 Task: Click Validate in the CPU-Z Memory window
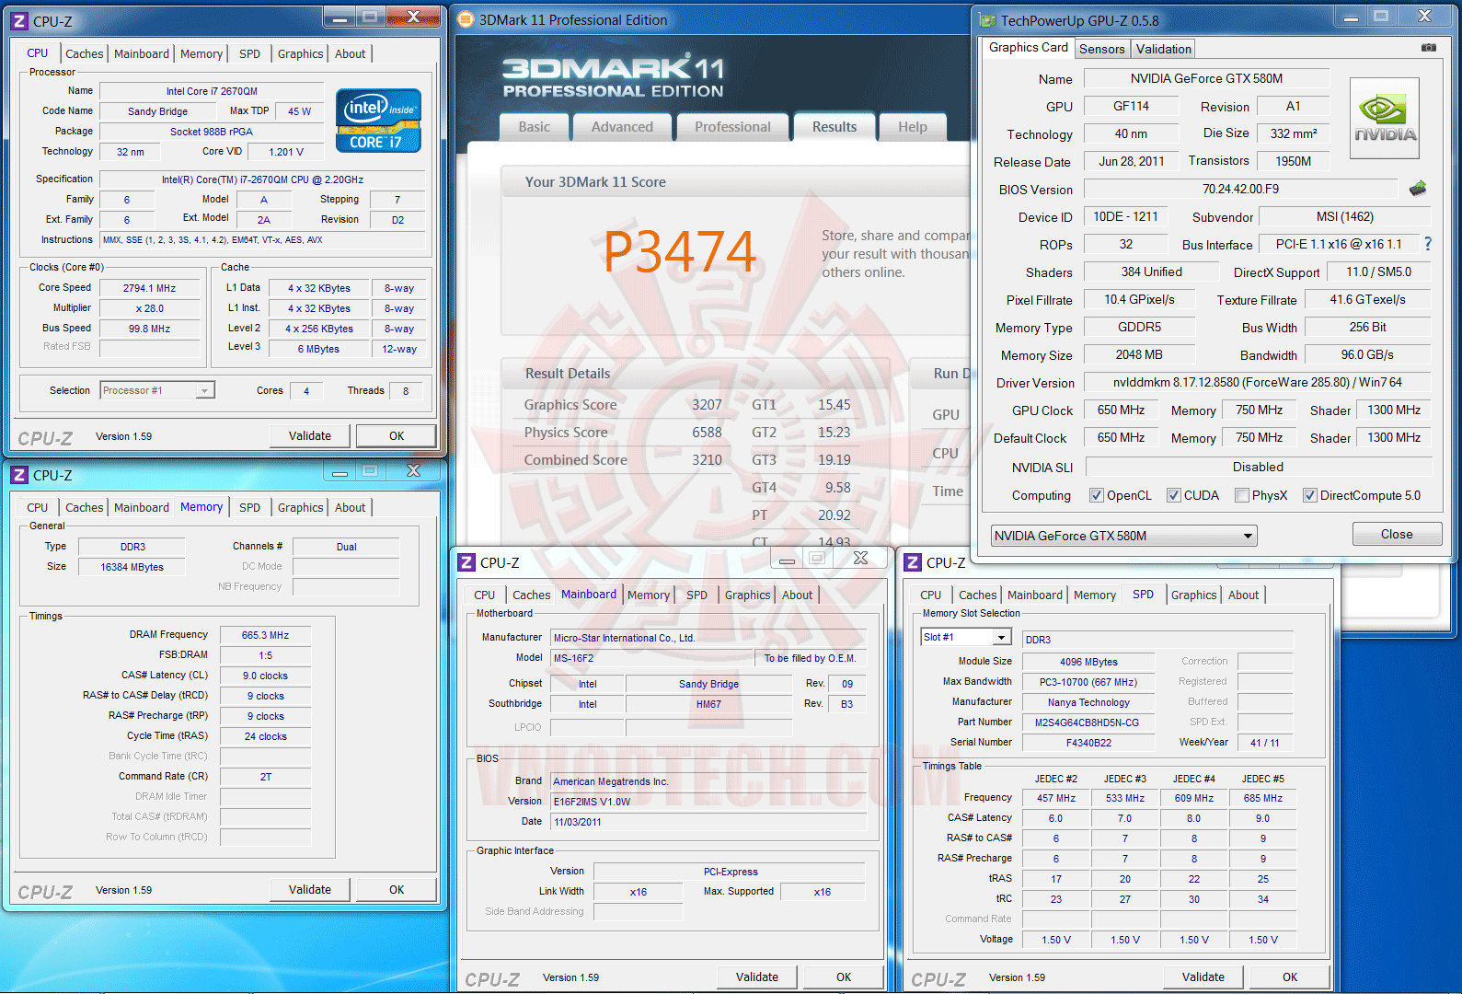[x=310, y=890]
